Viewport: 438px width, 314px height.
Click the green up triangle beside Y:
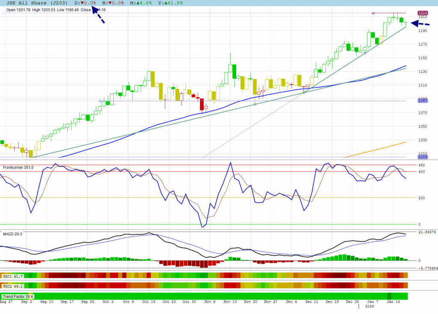164,3
